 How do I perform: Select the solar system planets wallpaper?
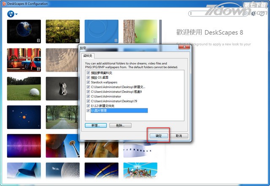[24, 117]
